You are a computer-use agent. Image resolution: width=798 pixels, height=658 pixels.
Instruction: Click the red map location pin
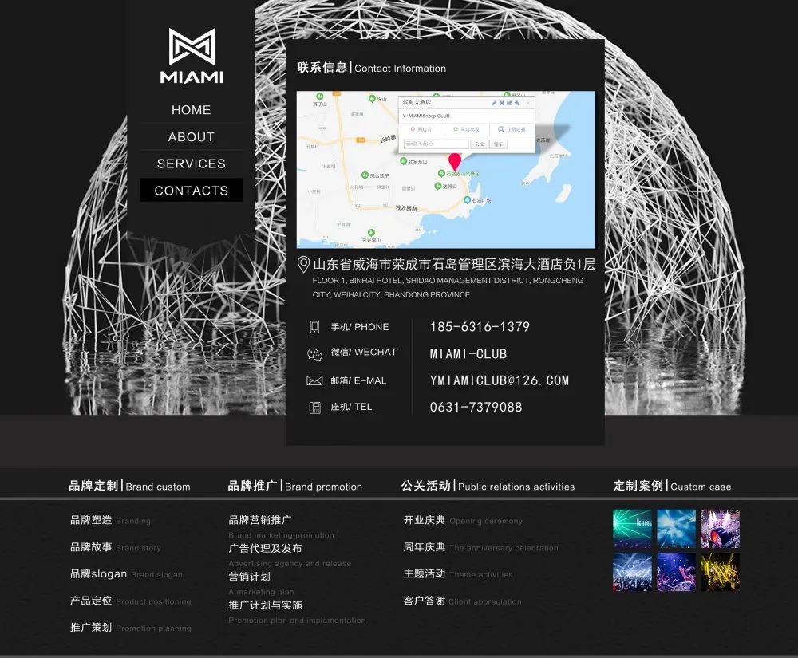(x=455, y=162)
